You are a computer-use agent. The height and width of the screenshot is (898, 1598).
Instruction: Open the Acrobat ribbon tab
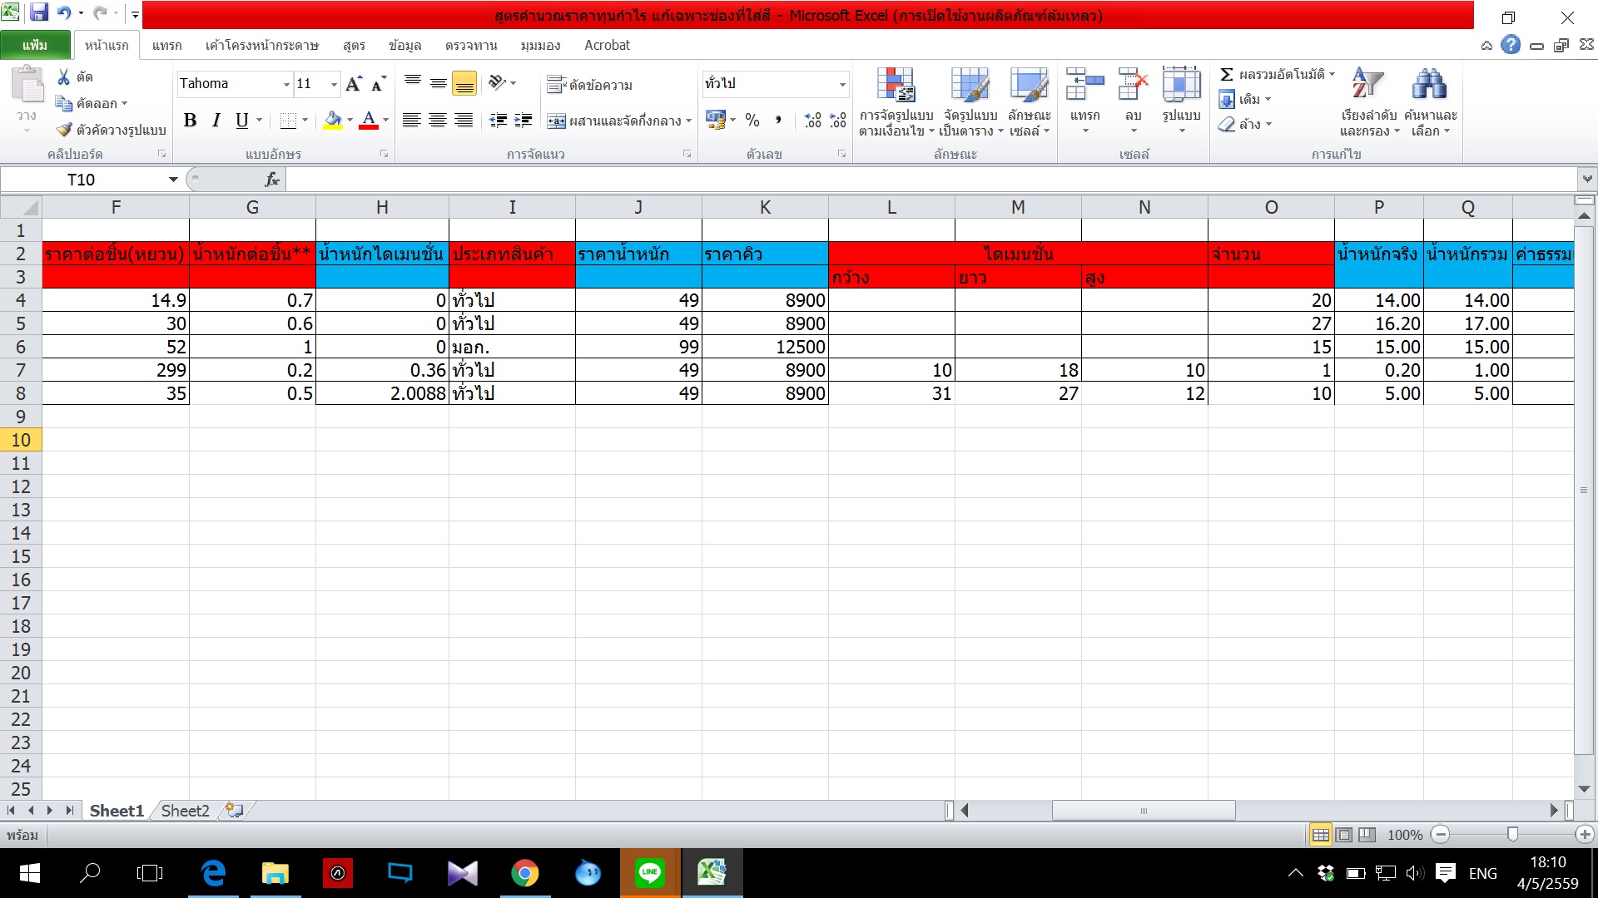[607, 45]
